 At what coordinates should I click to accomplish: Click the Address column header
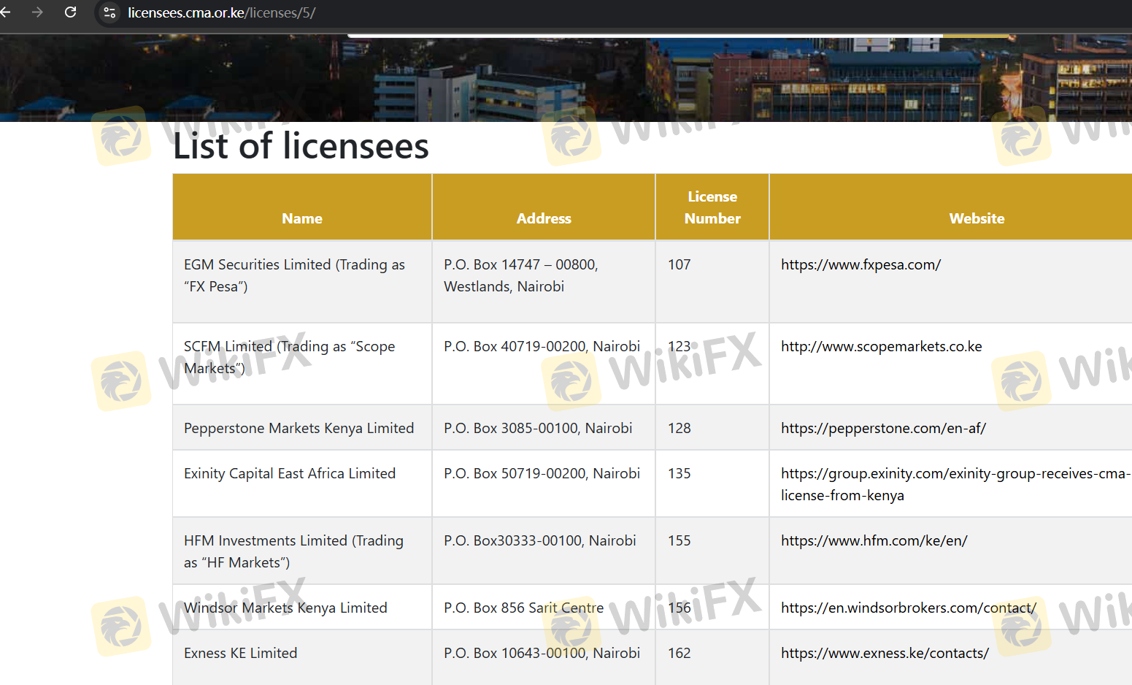544,218
